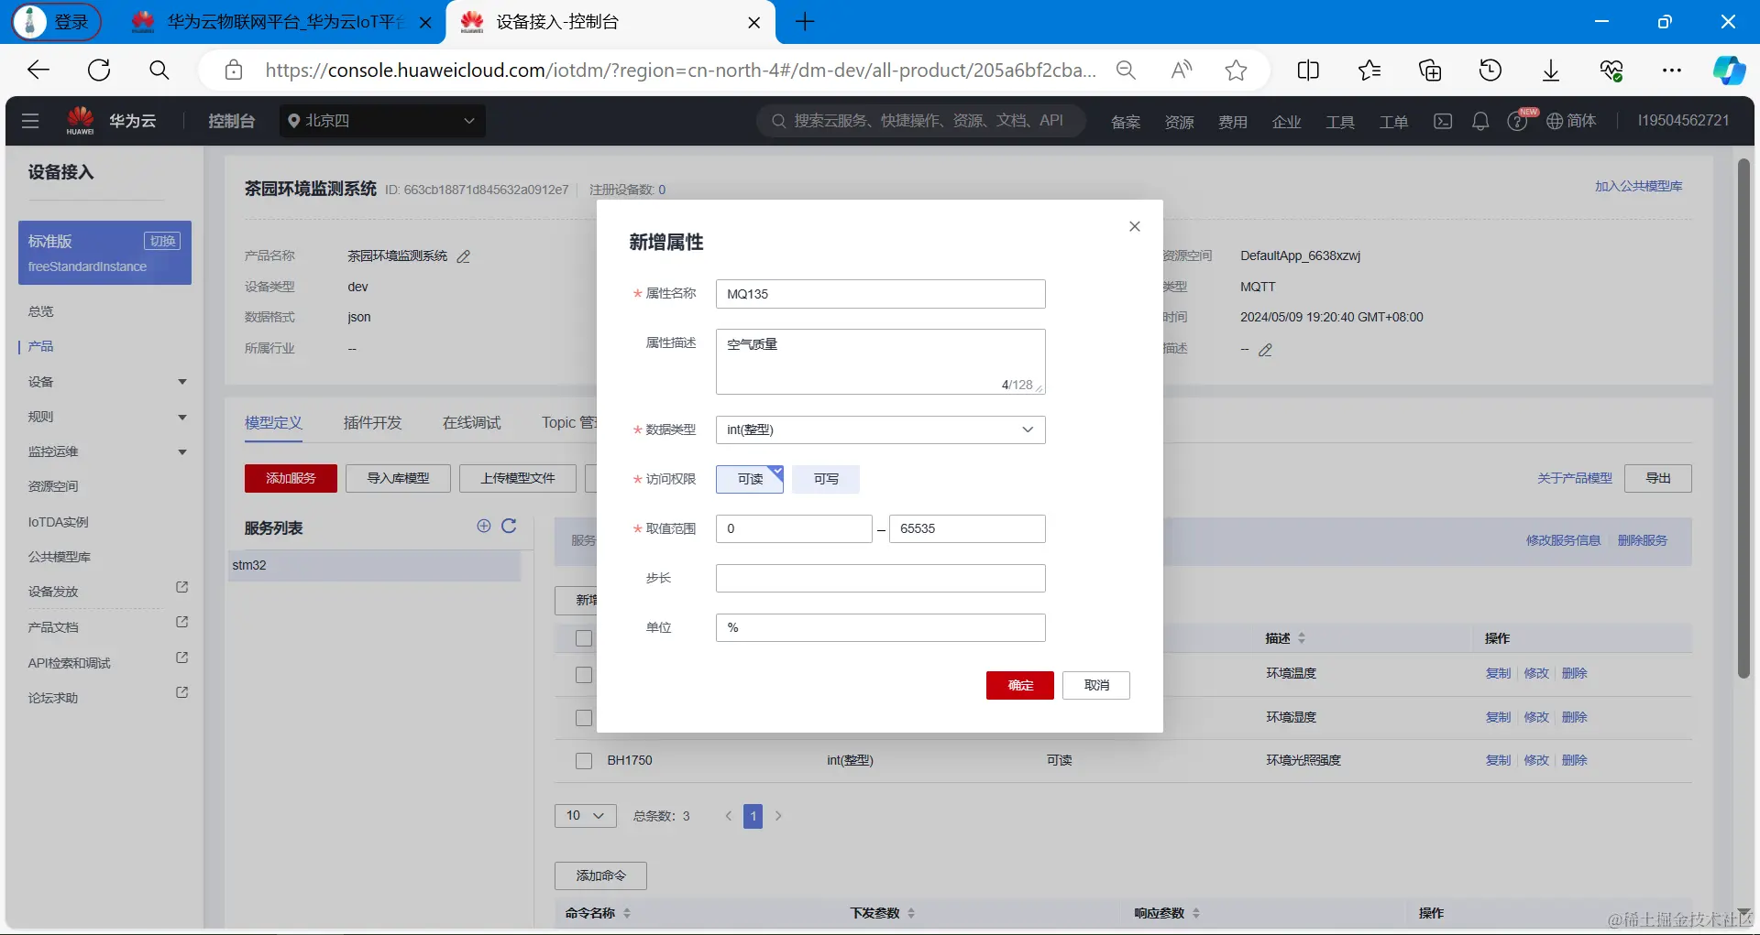Add page to favorites star icon
Screen dimensions: 1760x935
coord(1236,71)
